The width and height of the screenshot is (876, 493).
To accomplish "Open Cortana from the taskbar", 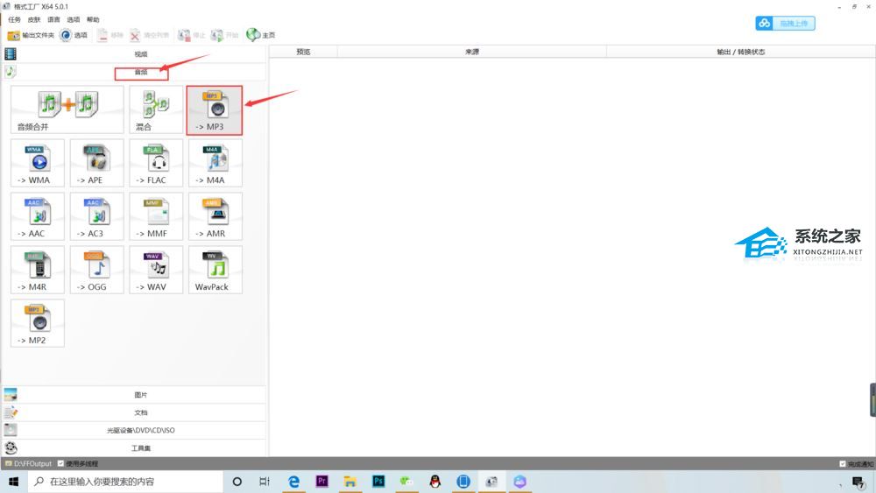I will coord(237,482).
